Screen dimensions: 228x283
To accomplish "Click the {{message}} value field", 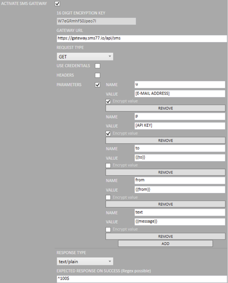I will (179, 222).
